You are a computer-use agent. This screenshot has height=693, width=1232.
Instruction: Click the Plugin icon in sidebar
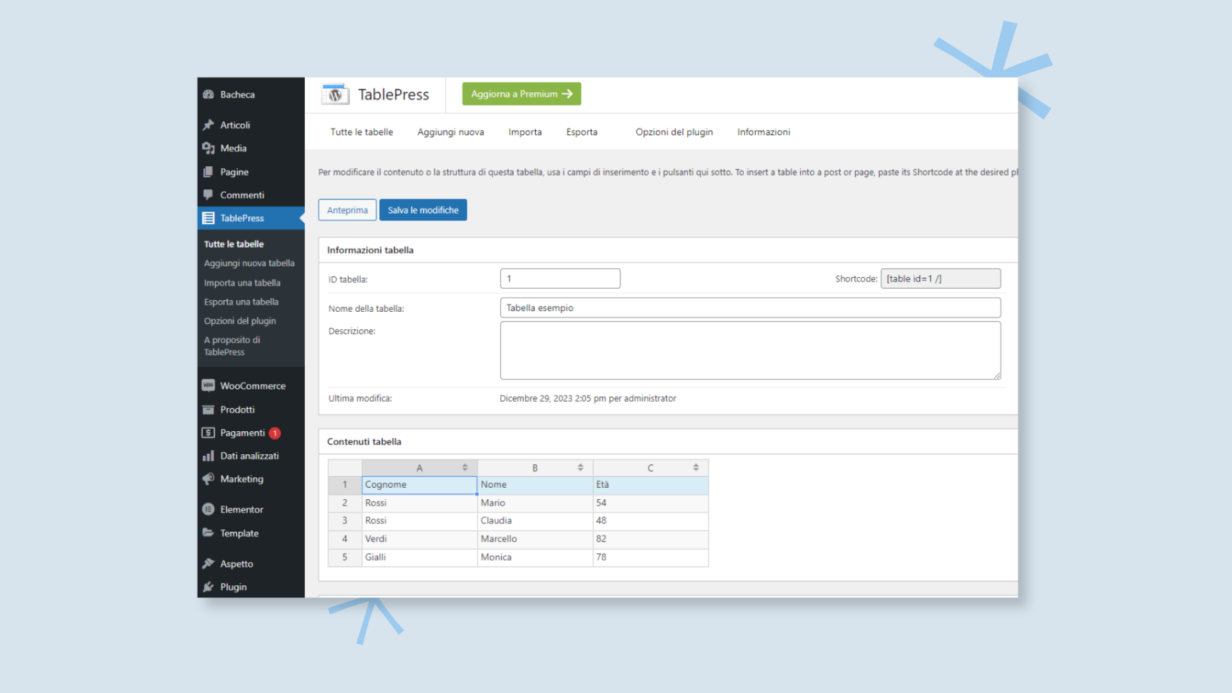point(209,586)
